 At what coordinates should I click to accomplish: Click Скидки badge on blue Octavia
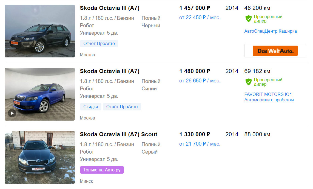tap(91, 107)
